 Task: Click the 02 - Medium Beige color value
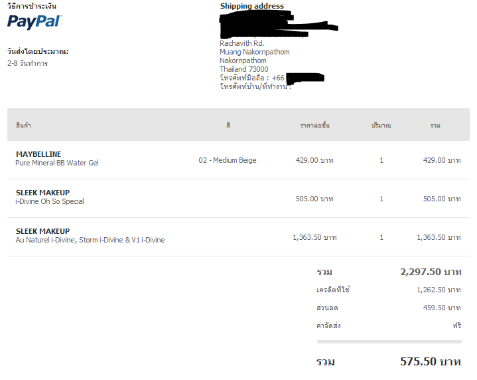228,160
